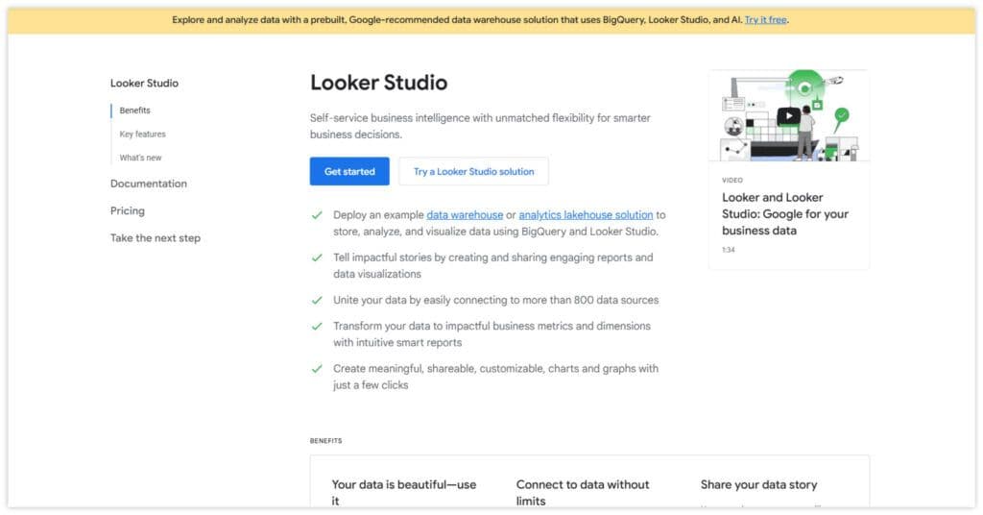Click the checkmark beside 'Tell impactful stories'
Viewport: 983px width, 515px height.
pyautogui.click(x=317, y=257)
